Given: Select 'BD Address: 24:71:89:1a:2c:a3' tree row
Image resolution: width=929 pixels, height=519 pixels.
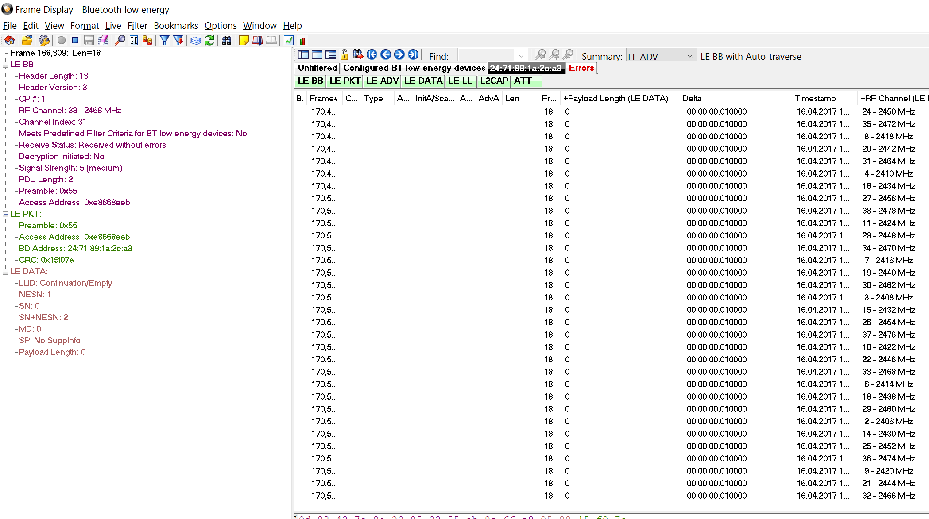Looking at the screenshot, I should tap(75, 249).
